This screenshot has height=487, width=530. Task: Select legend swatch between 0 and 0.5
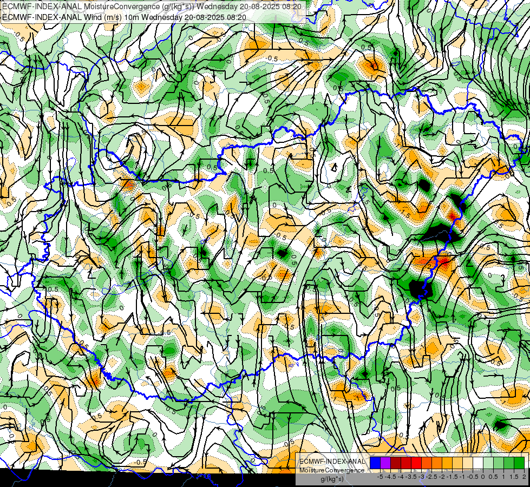click(x=488, y=463)
